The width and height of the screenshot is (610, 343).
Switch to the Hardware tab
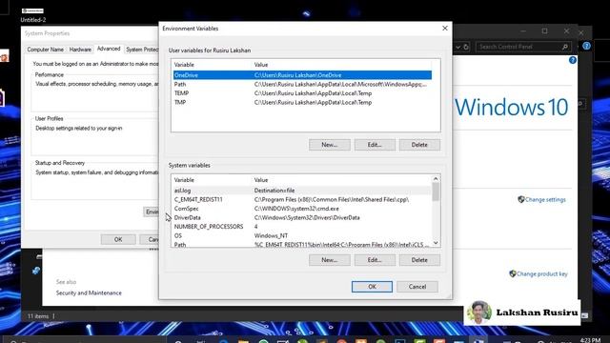click(x=80, y=50)
